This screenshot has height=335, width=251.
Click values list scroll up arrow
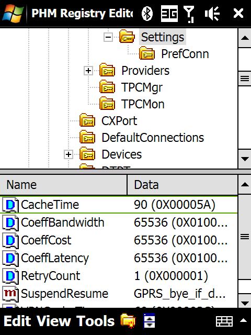245,185
